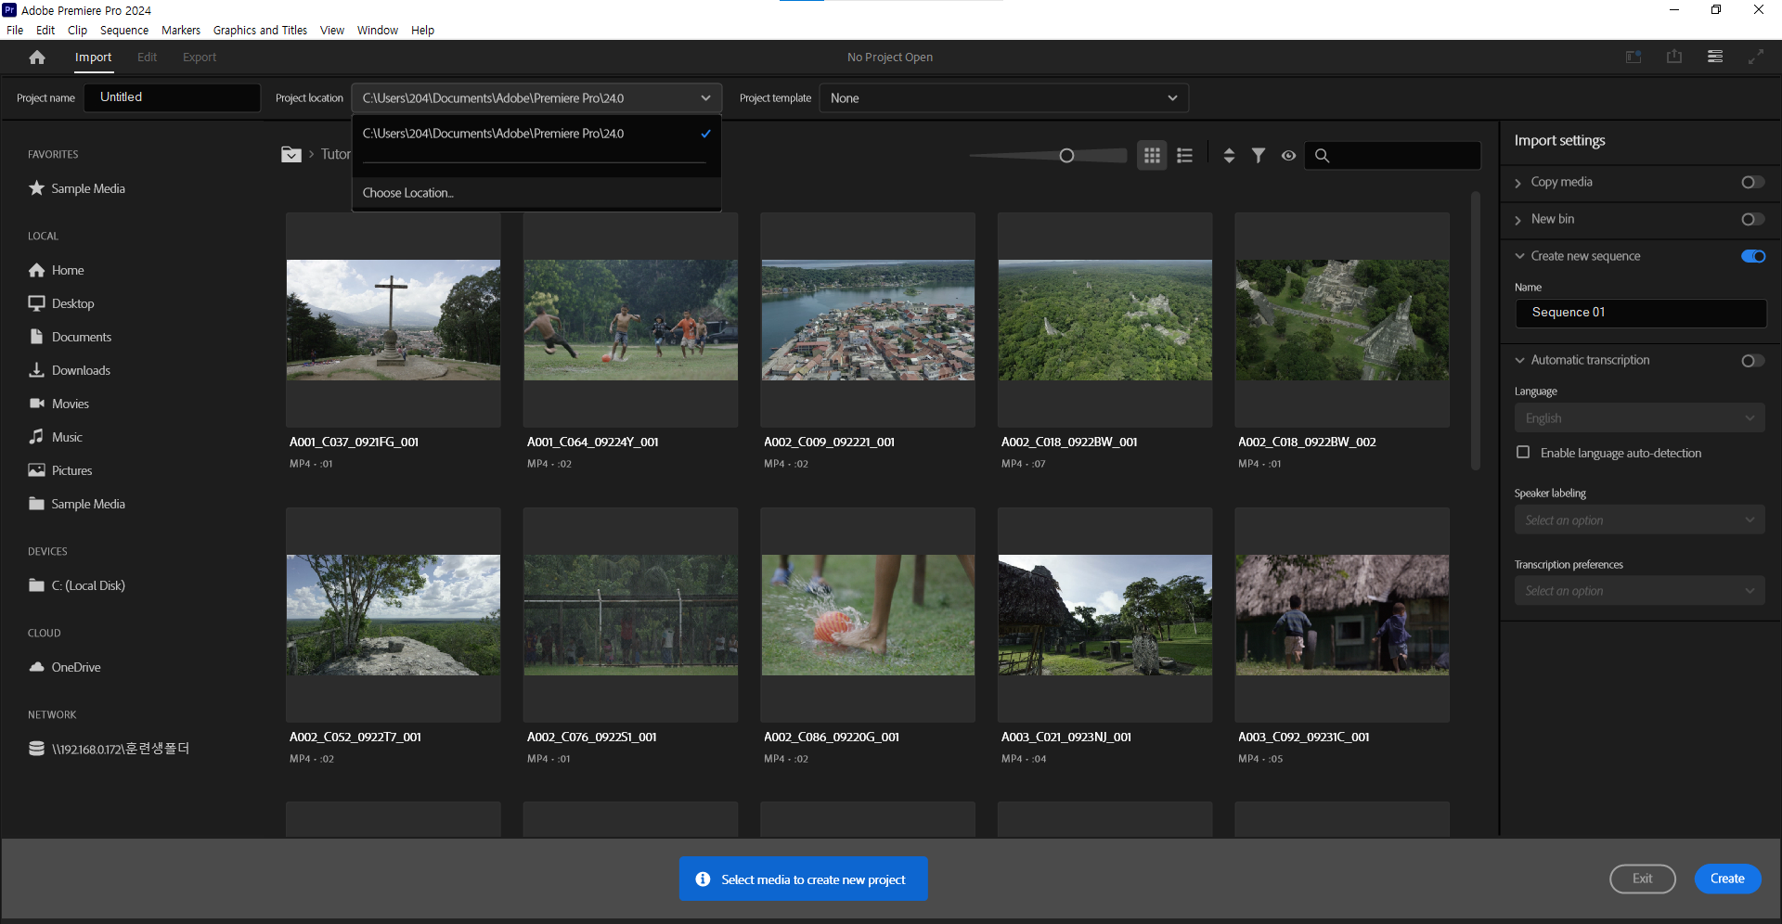The image size is (1782, 924).
Task: Click the Project name field
Action: pyautogui.click(x=173, y=97)
